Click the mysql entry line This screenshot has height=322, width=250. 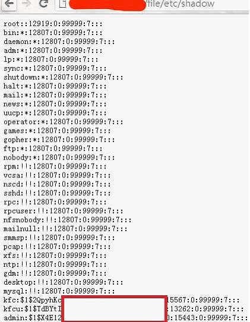tap(59, 291)
